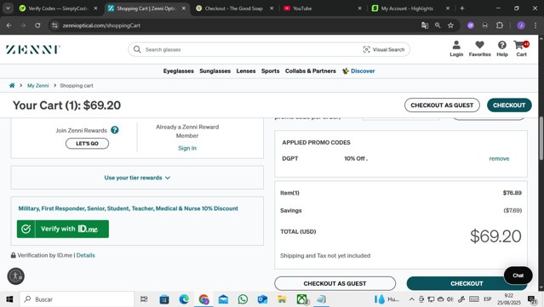Open WhatsApp from the taskbar
This screenshot has height=307, width=544.
tap(243, 299)
